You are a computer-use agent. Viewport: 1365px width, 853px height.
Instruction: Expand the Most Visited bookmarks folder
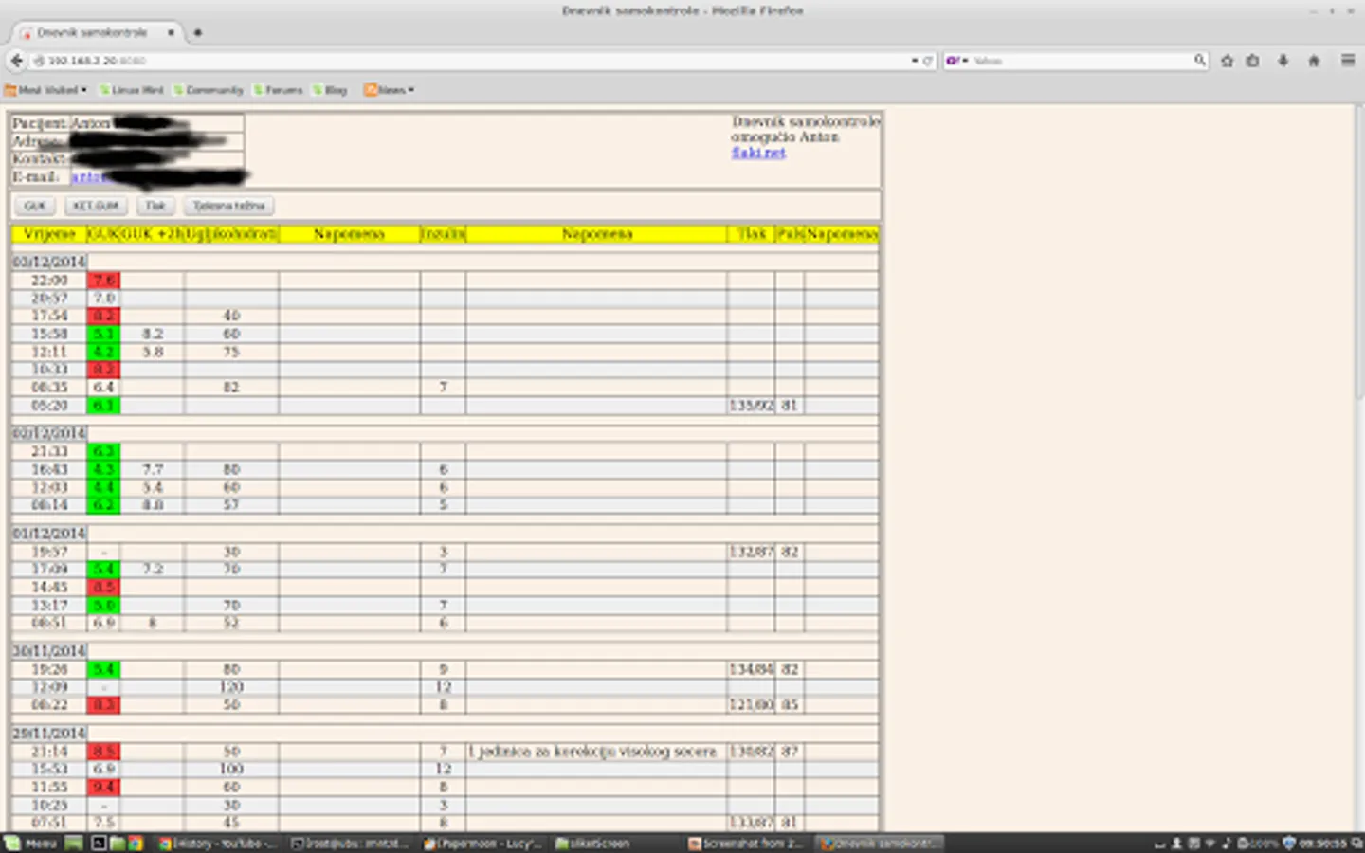45,90
